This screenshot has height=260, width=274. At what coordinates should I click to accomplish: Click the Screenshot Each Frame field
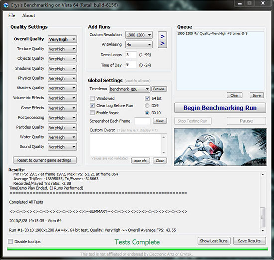[142, 121]
